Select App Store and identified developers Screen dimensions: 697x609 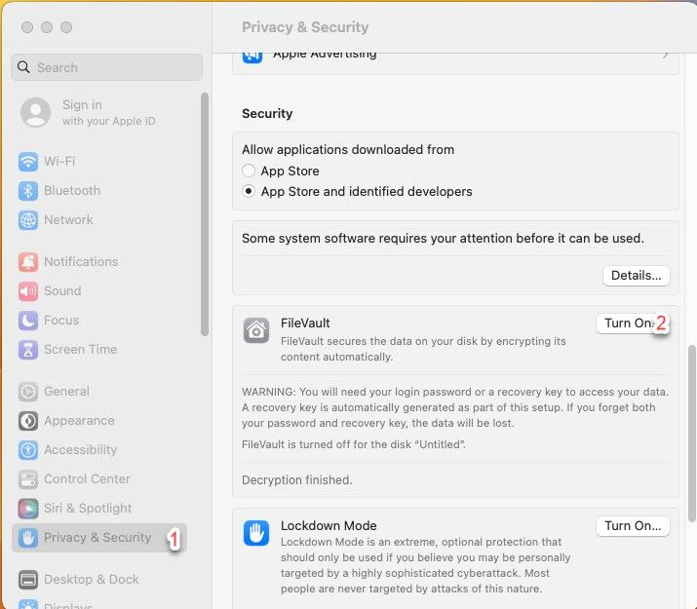point(249,191)
